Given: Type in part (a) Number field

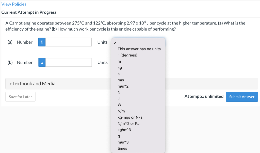Looking at the screenshot, I should point(69,42).
